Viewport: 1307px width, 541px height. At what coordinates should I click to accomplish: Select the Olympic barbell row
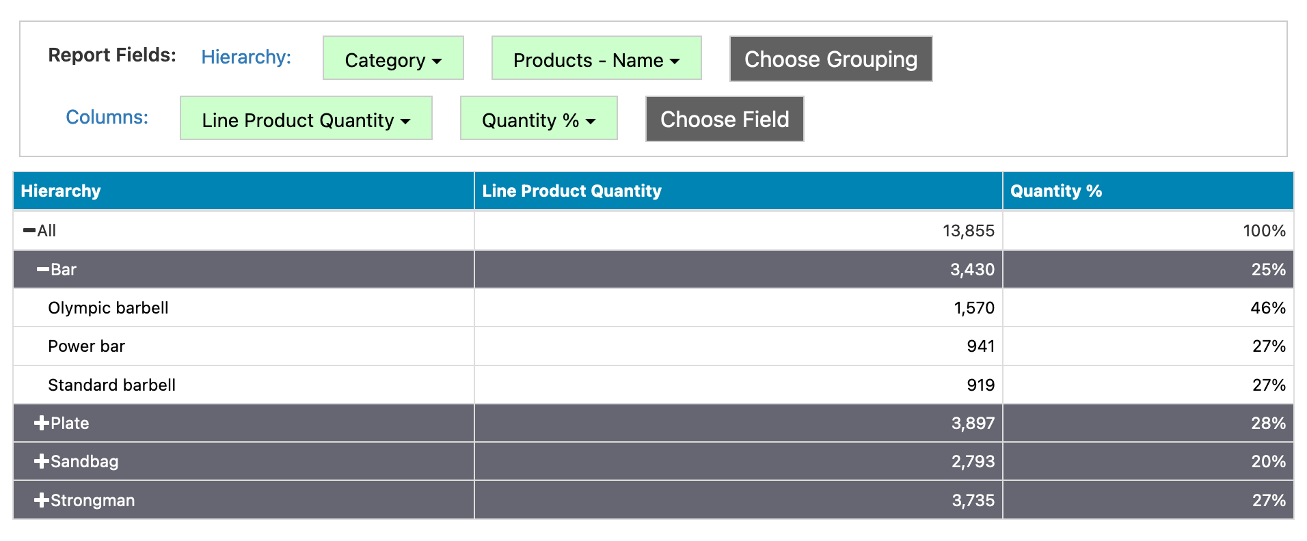point(108,308)
